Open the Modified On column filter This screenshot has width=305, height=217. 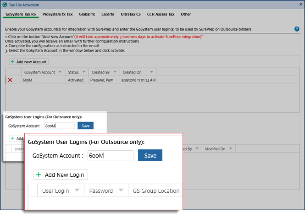coord(231,149)
